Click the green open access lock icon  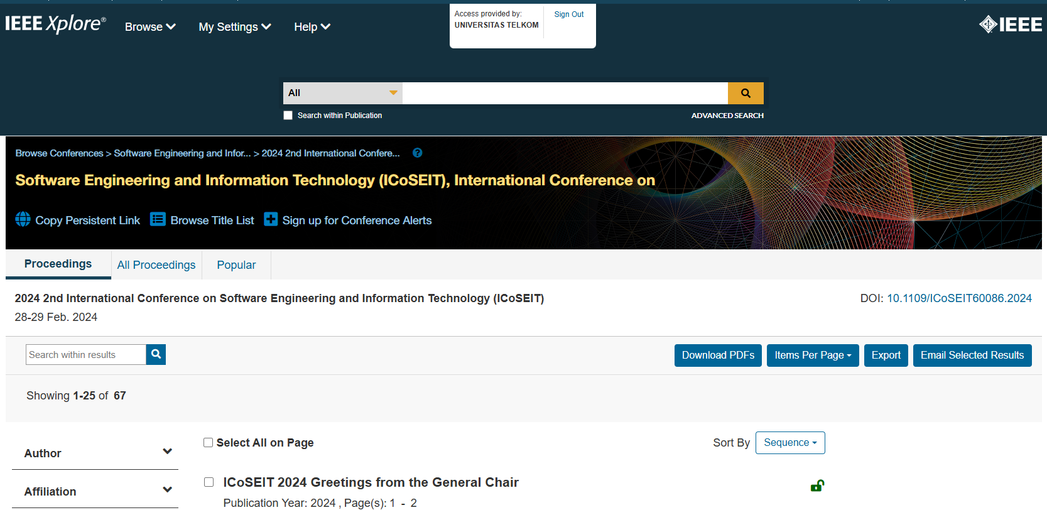coord(817,486)
